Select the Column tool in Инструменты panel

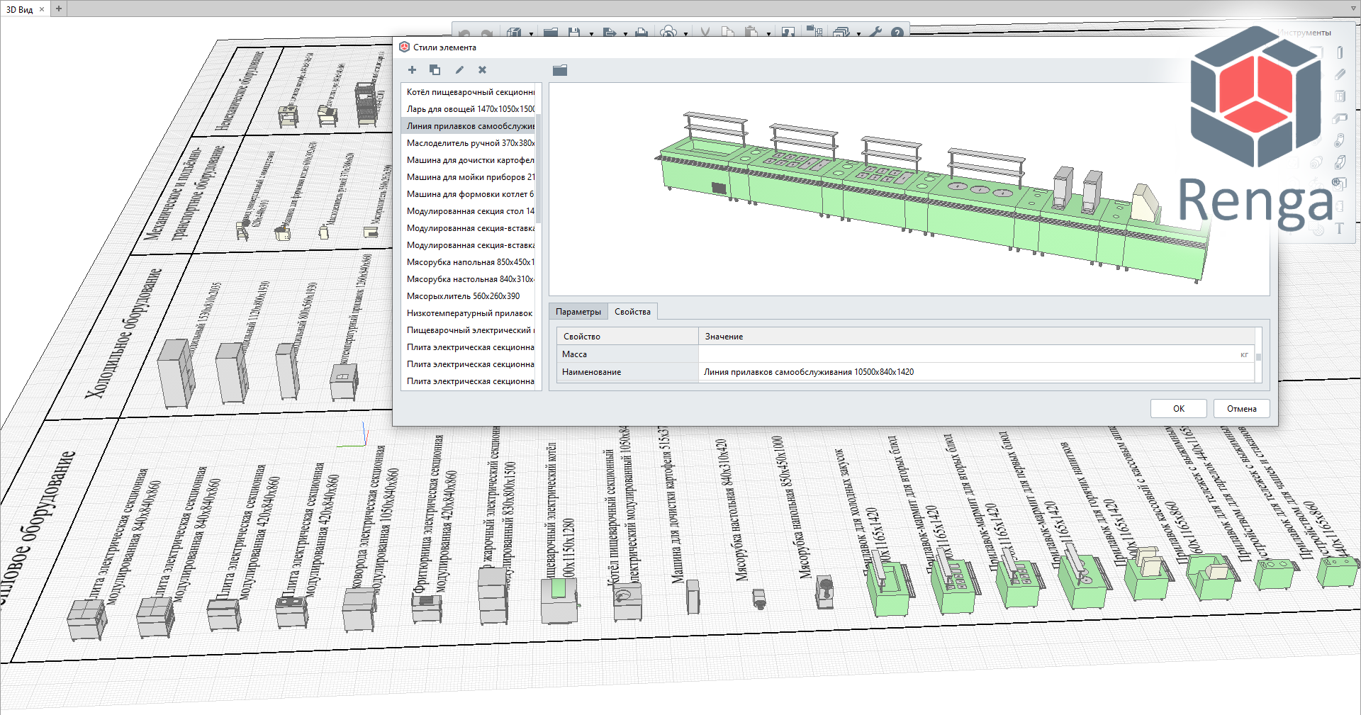pos(1339,53)
